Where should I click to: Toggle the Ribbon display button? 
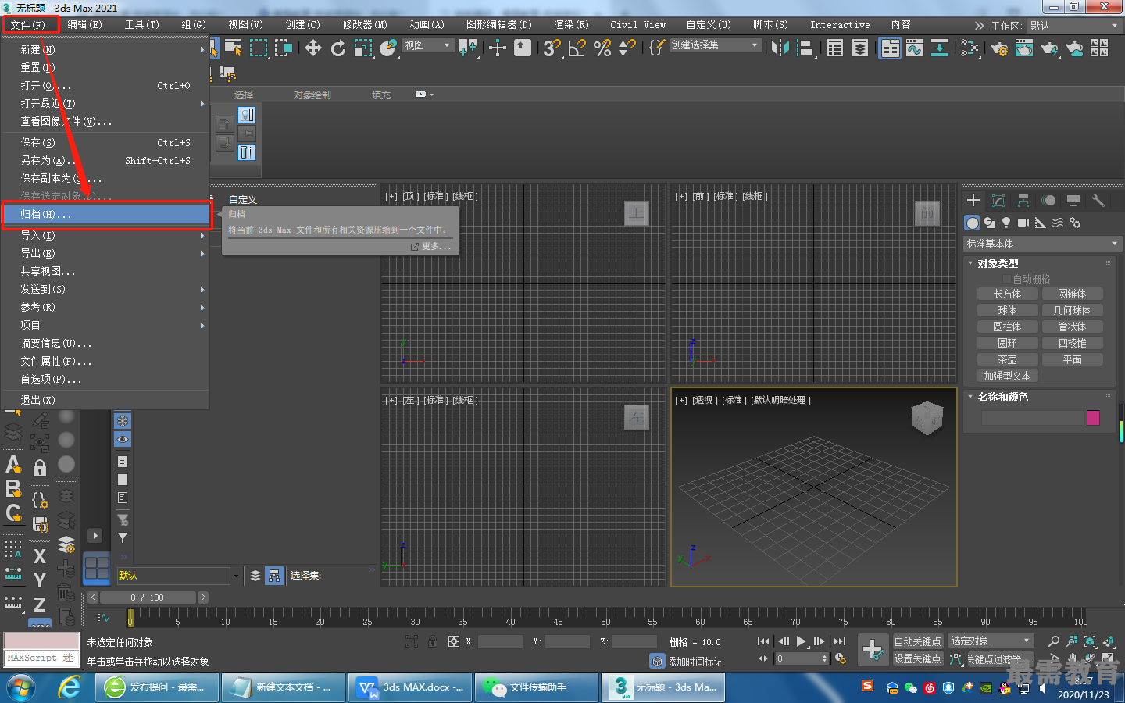coord(890,48)
